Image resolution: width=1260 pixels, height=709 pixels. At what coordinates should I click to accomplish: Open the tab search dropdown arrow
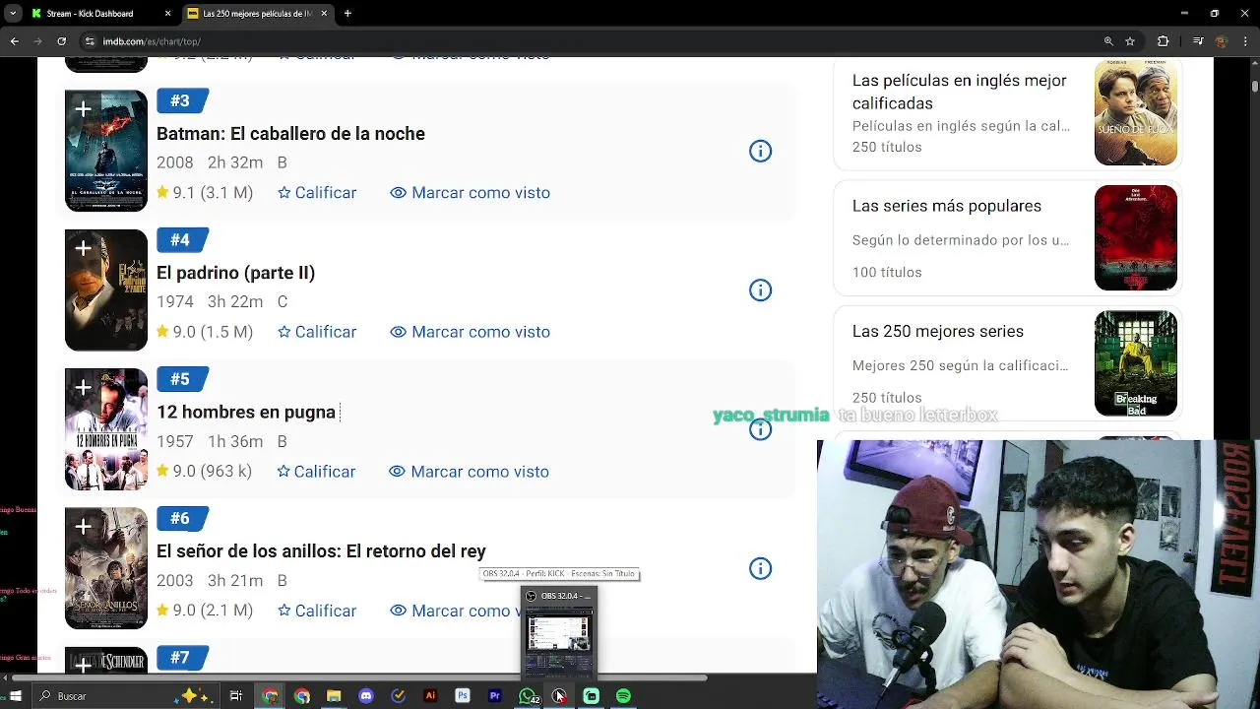coord(13,14)
